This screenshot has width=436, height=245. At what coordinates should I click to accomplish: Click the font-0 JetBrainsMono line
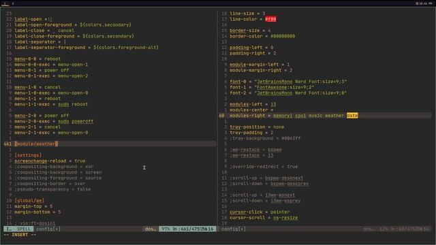coord(288,82)
